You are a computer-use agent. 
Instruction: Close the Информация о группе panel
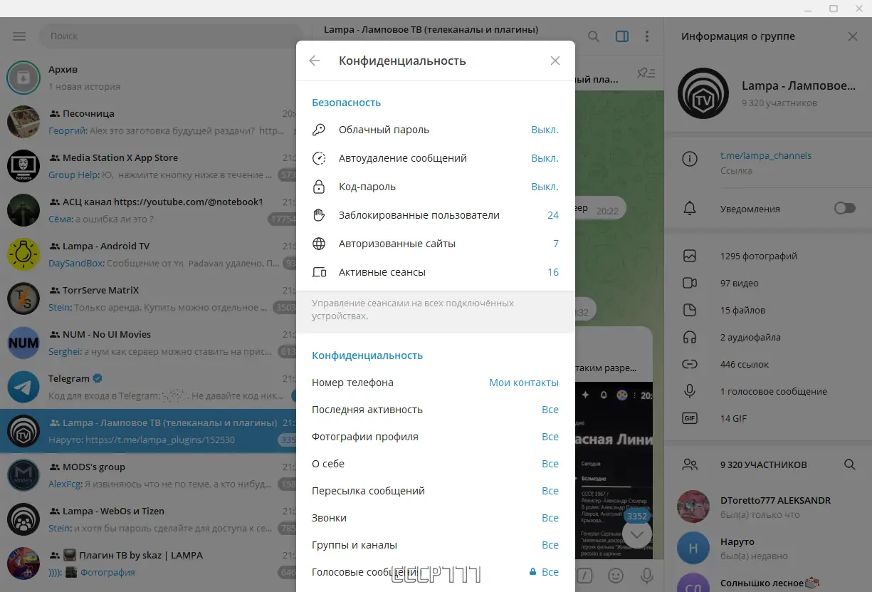click(x=853, y=36)
